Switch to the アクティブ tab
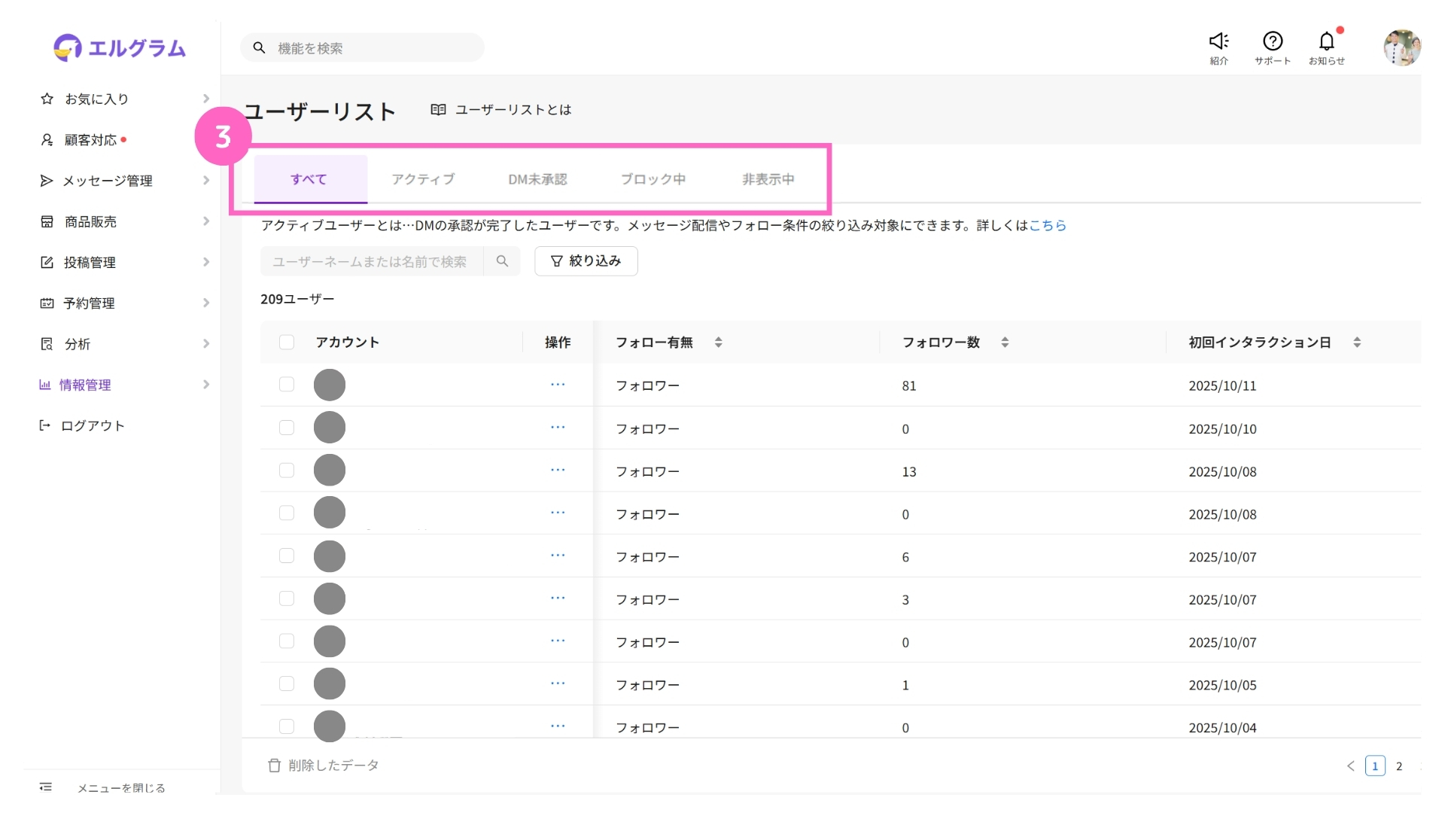Screen dimensions: 1445x813 423,179
